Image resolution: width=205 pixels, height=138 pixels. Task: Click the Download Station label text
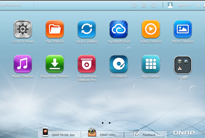click(x=55, y=76)
